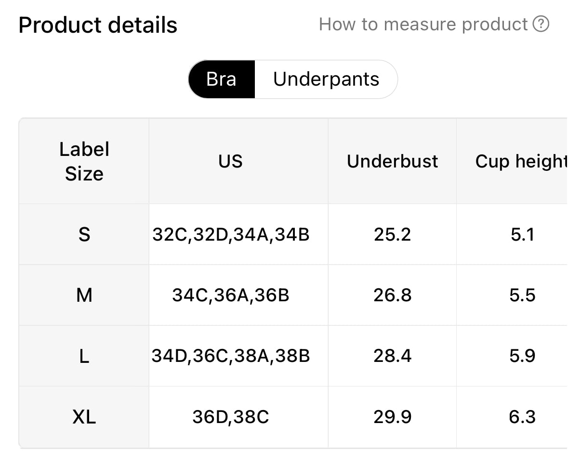Click the 32C,32D,34A,34B US size cell
This screenshot has width=568, height=463.
[231, 234]
